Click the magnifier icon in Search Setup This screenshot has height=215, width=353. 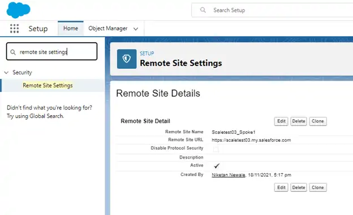click(x=203, y=10)
